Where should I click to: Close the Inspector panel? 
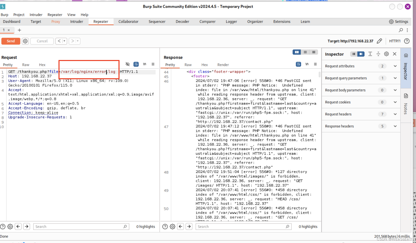click(x=395, y=54)
